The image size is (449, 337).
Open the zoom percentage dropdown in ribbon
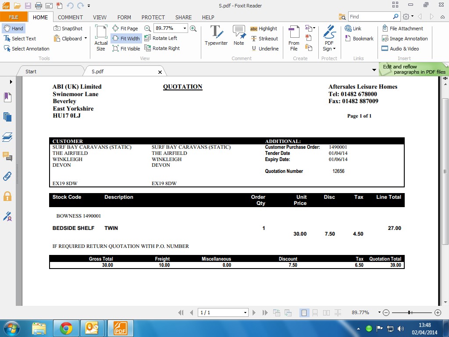pos(185,28)
